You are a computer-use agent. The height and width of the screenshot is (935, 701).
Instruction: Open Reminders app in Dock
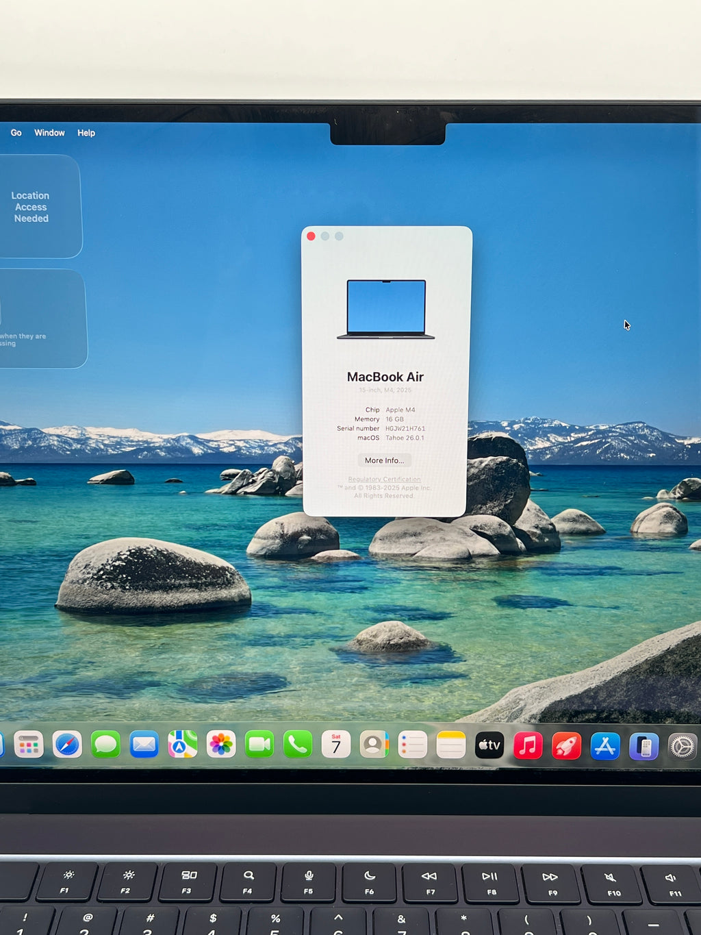(413, 745)
